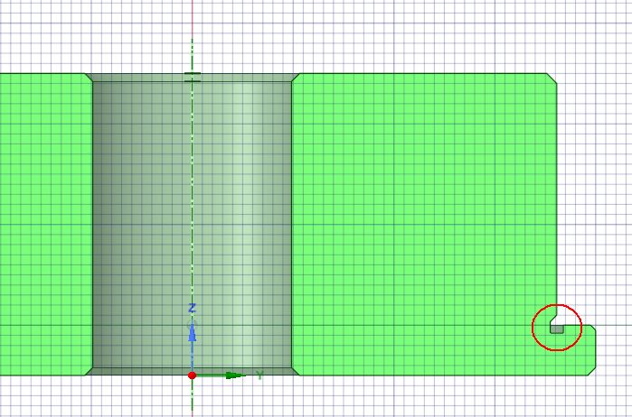The width and height of the screenshot is (632, 417).
Task: Select the small gray notch inside red circle
Action: [x=556, y=329]
